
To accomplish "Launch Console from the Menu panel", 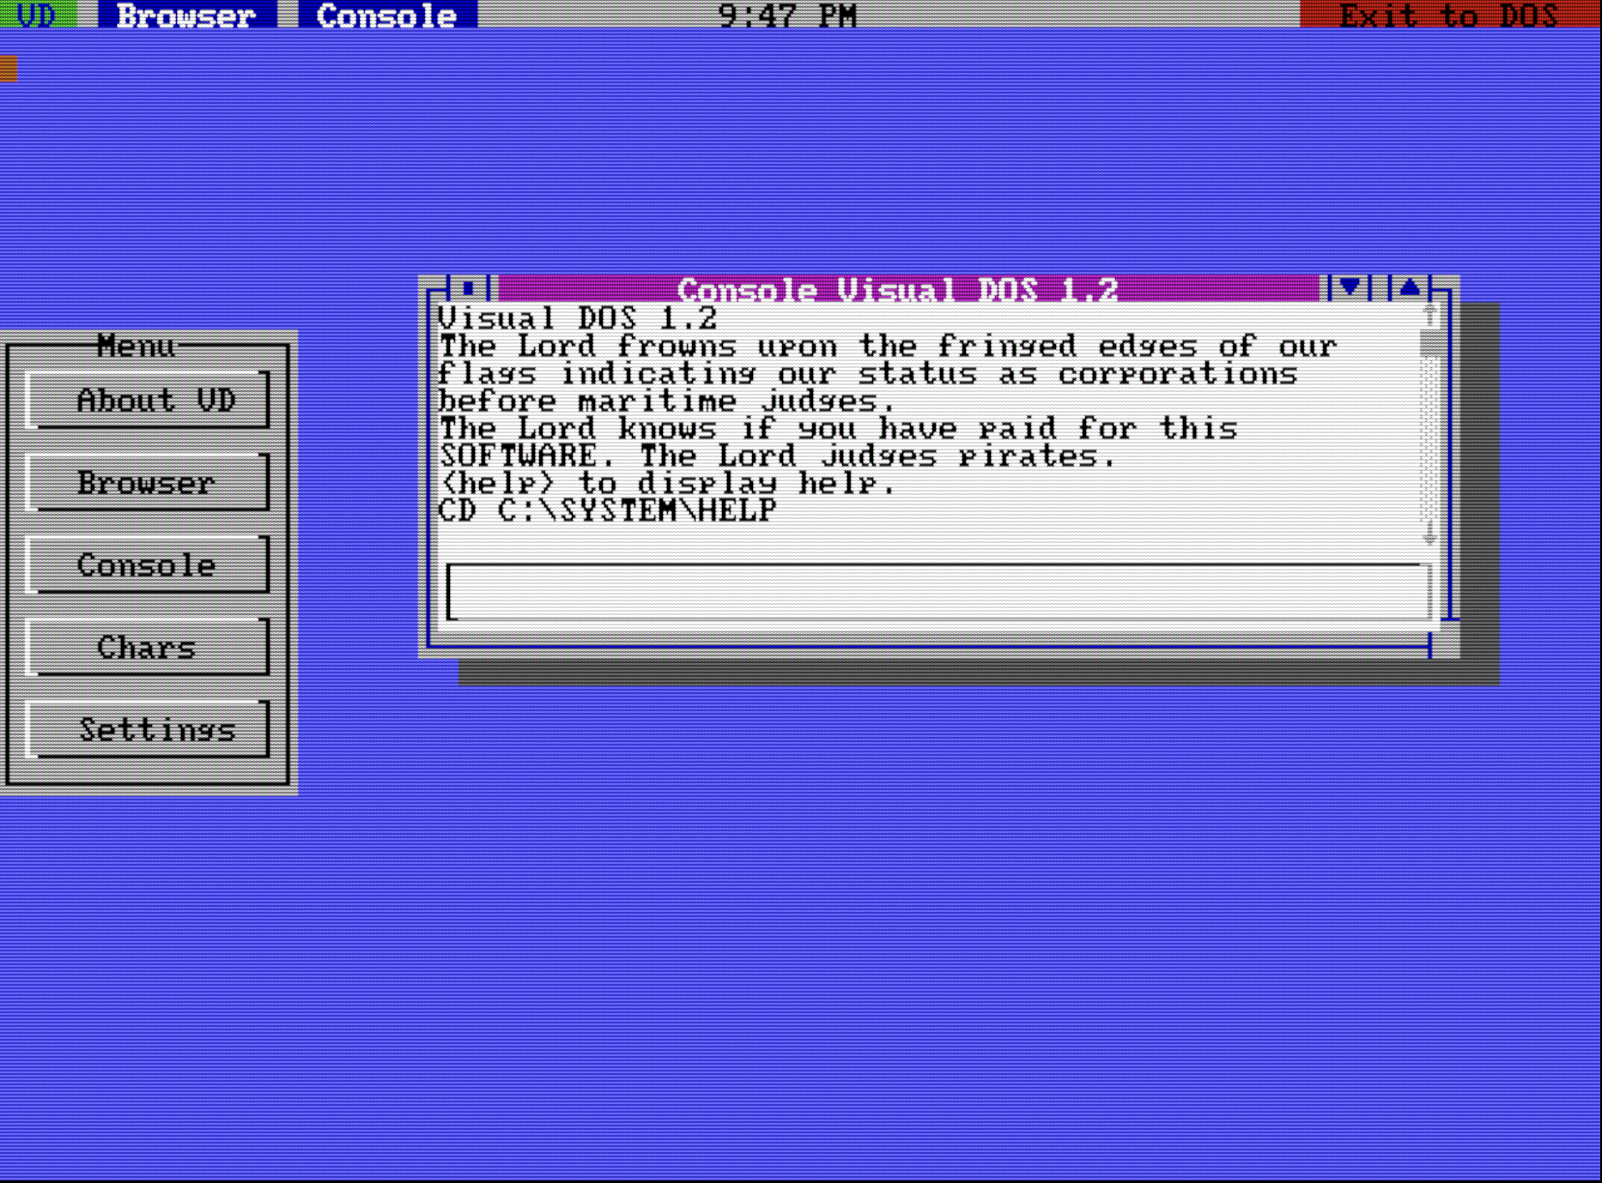I will [x=148, y=564].
